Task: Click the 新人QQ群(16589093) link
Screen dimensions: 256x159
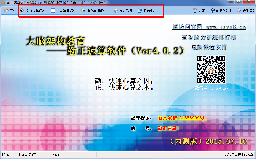Action: point(182,118)
